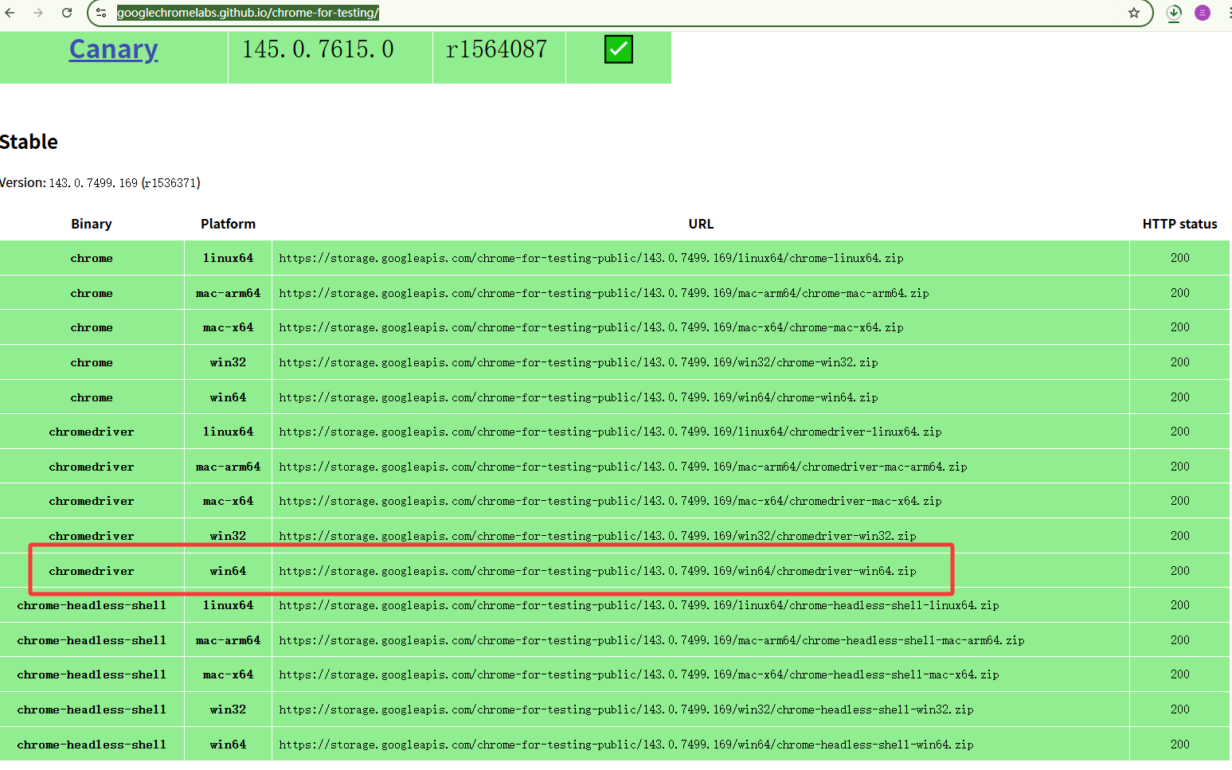
Task: Click binary cell of chromedriver win64 row
Action: (x=92, y=571)
